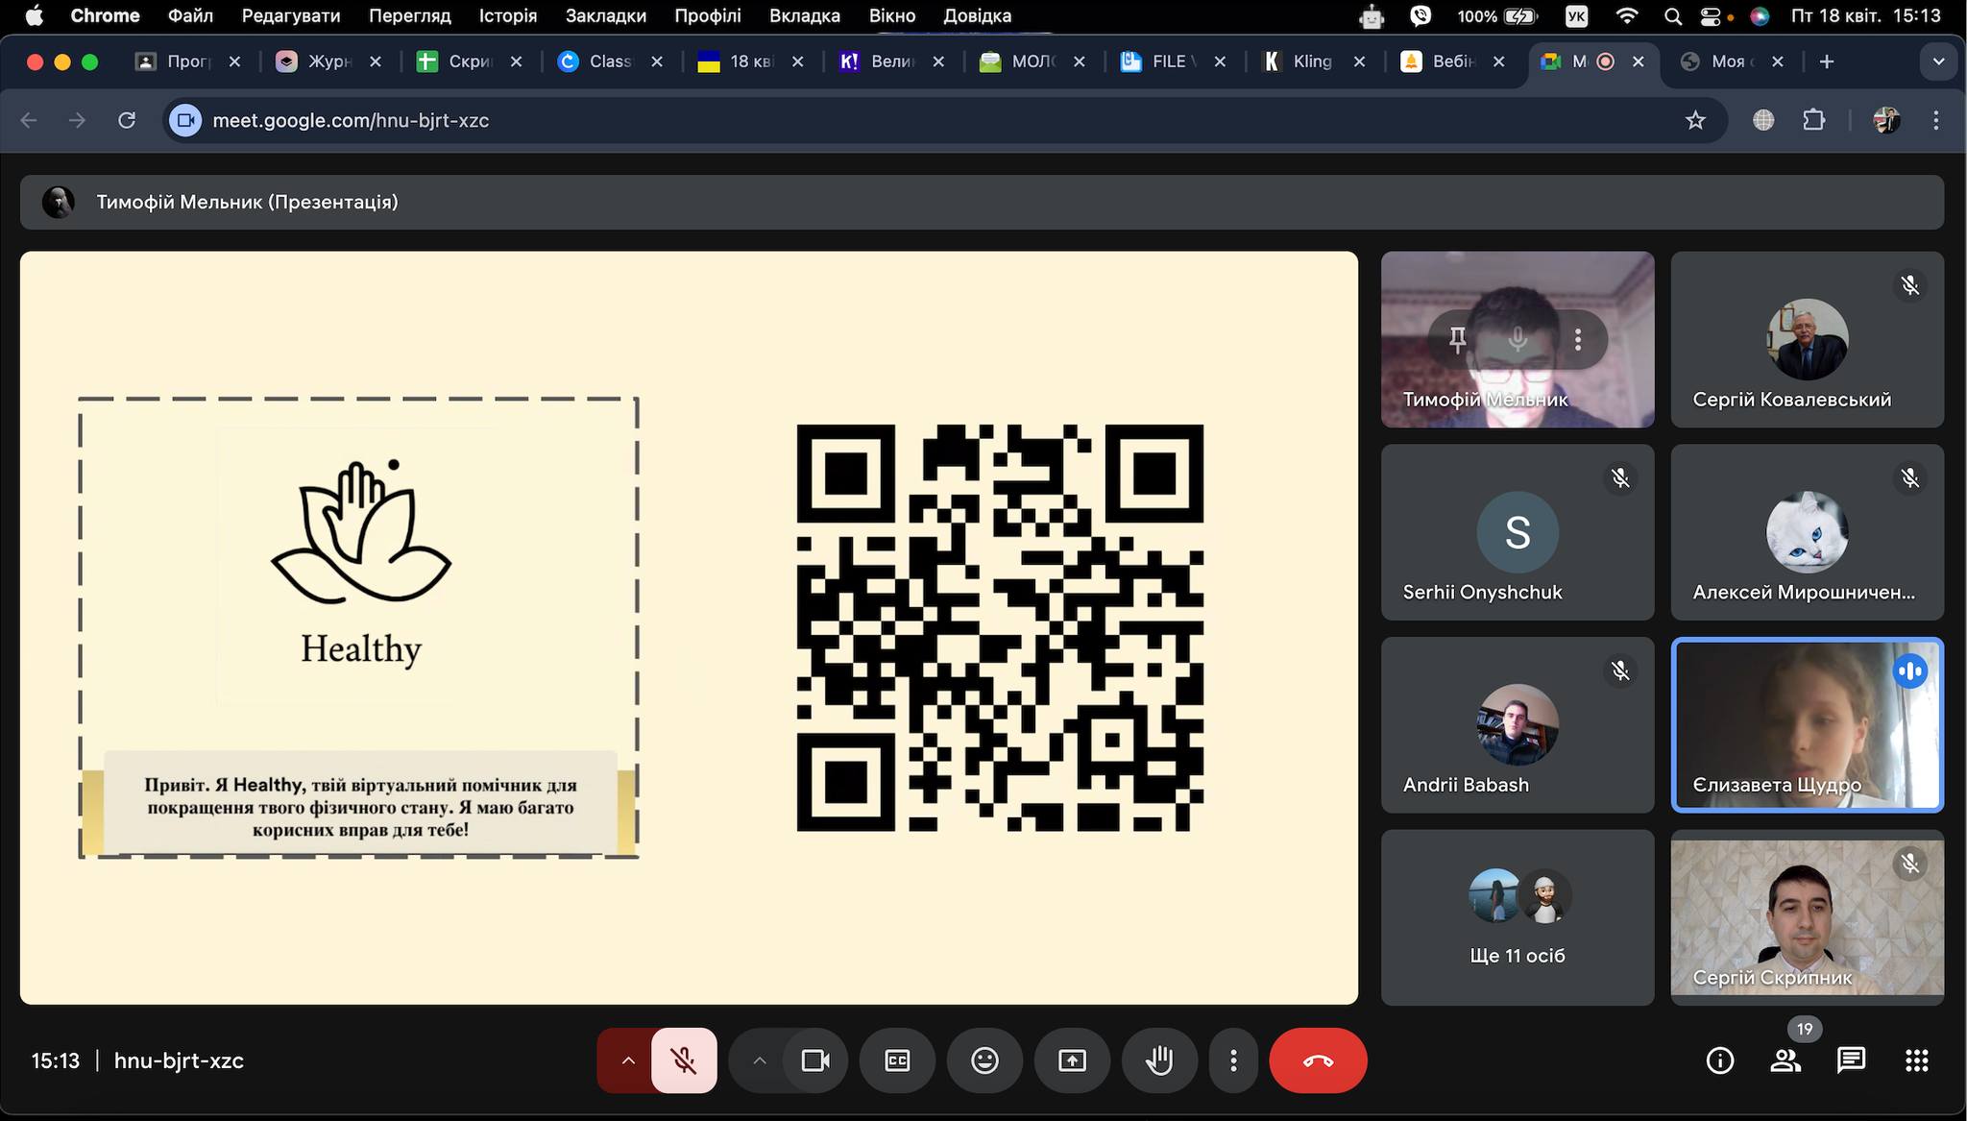
Task: Open more options in call controls
Action: (1233, 1060)
